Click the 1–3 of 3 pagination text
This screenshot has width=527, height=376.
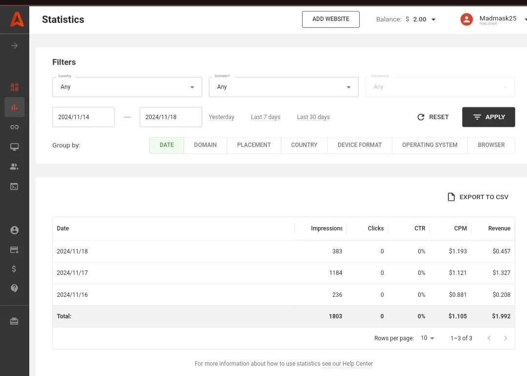(461, 338)
